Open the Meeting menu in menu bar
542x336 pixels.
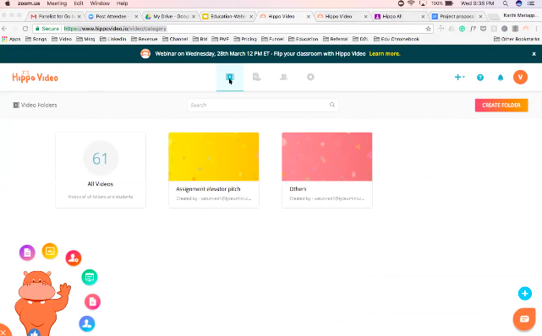click(57, 3)
